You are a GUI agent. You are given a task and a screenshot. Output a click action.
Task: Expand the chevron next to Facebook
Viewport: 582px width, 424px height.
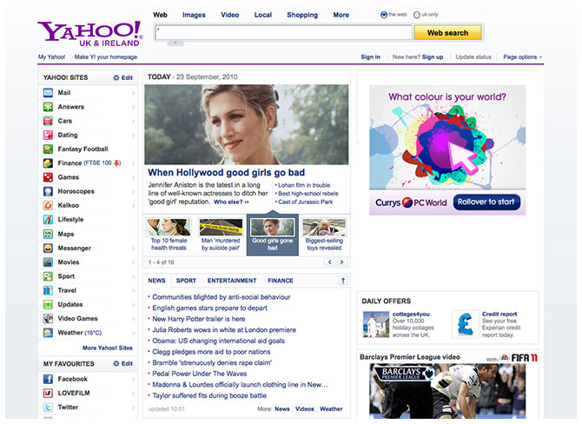(133, 379)
